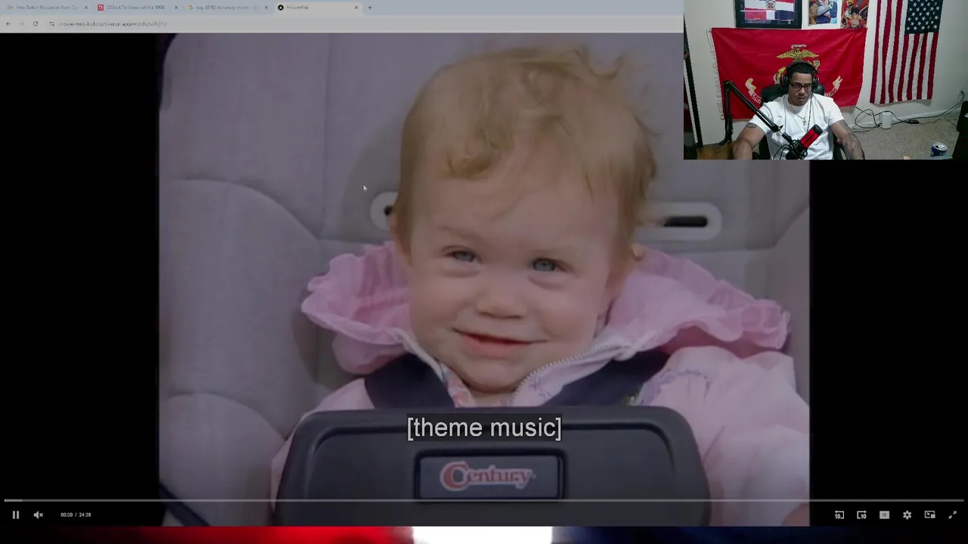
Task: Click the webcam overlay of the streamer
Action: pyautogui.click(x=826, y=80)
